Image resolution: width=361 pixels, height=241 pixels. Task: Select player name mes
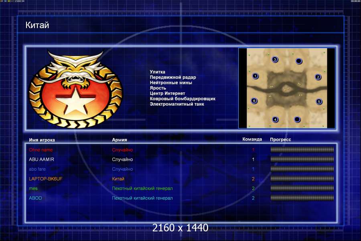tap(33, 188)
